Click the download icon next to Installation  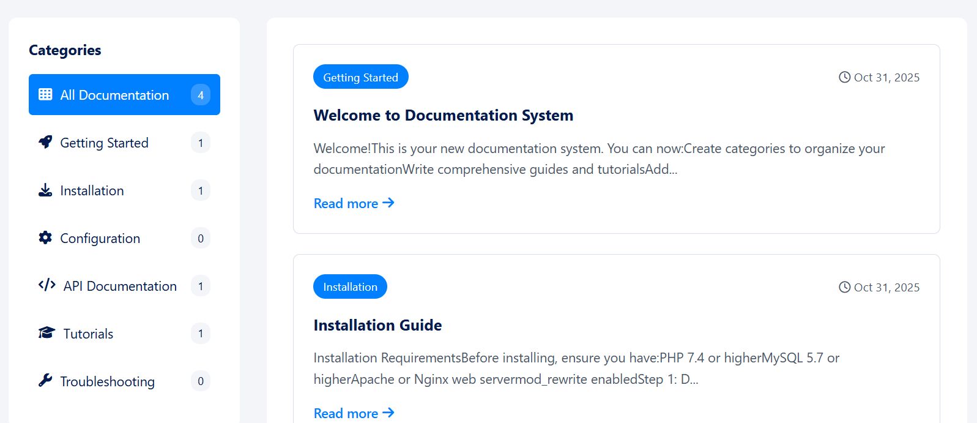click(x=45, y=190)
